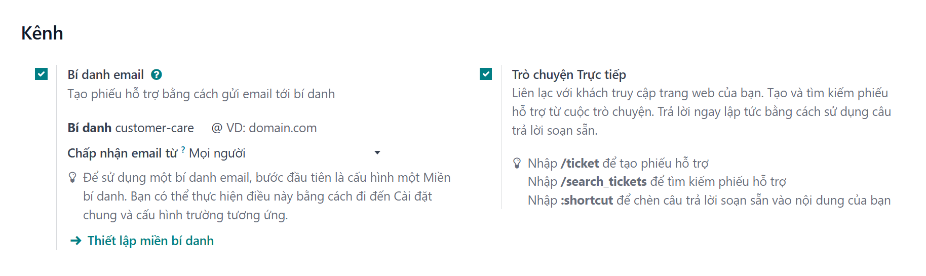Open the Thiết lập miền bí danh link
The width and height of the screenshot is (926, 276).
coord(150,241)
